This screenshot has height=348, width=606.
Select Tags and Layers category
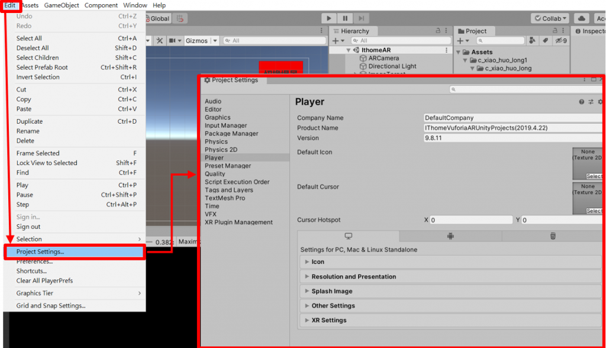(x=229, y=190)
